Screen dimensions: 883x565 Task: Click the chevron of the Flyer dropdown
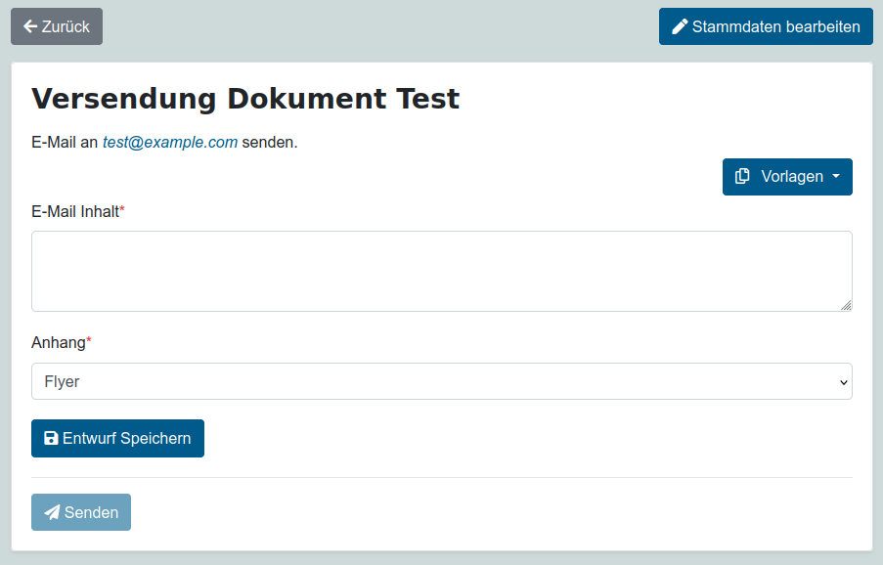pyautogui.click(x=843, y=382)
